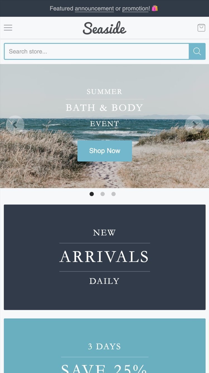Open the announcement link

pyautogui.click(x=94, y=9)
